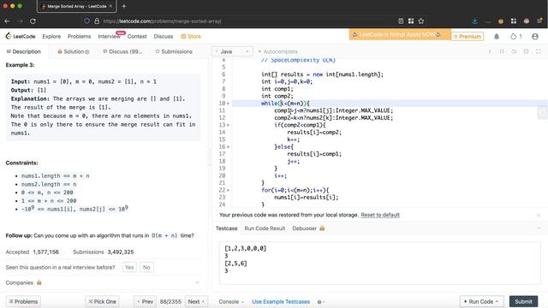This screenshot has width=548, height=308.
Task: Open the Submissions tab
Action: tap(174, 51)
